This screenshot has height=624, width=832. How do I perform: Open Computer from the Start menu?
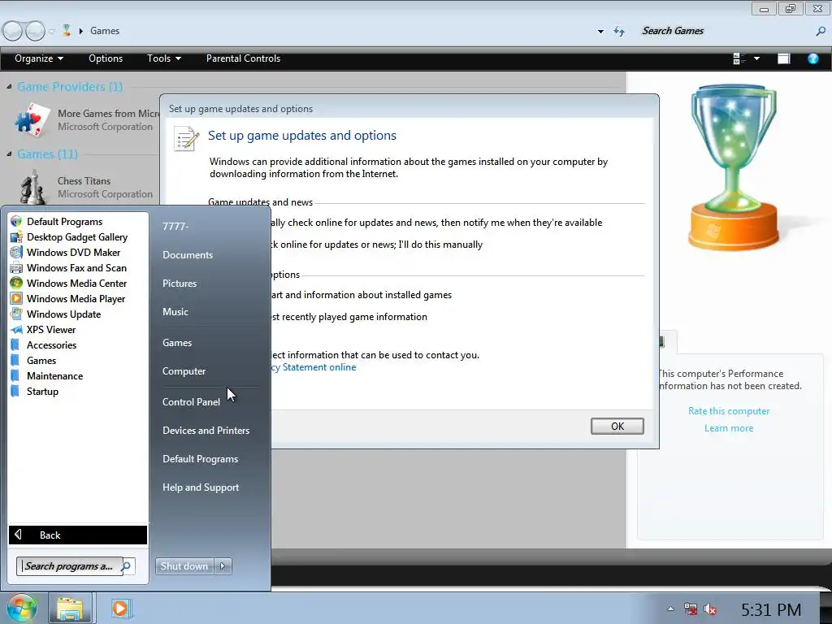[x=184, y=371]
